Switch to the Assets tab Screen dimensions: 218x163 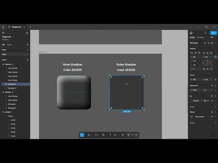tap(9, 45)
